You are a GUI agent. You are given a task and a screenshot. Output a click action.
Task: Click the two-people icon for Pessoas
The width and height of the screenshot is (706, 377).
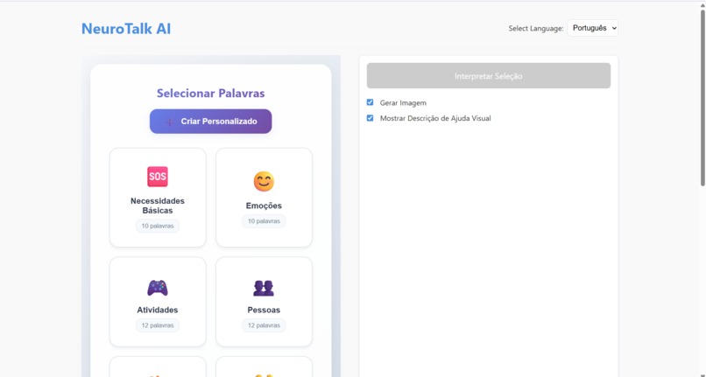pos(264,288)
